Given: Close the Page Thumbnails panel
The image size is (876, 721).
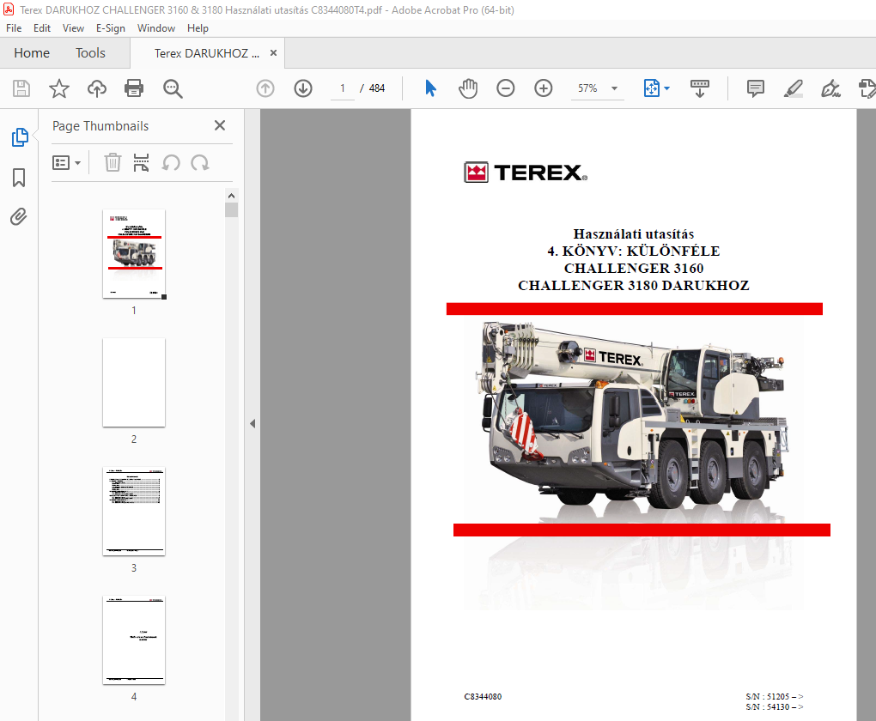Looking at the screenshot, I should pyautogui.click(x=220, y=125).
